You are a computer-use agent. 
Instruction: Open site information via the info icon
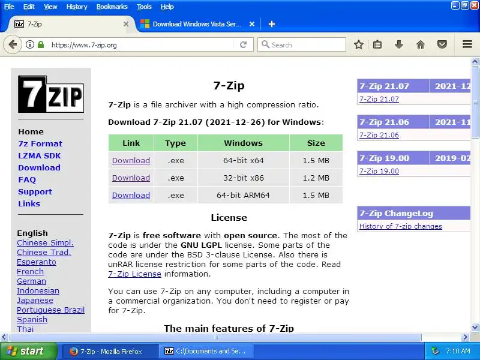point(29,44)
